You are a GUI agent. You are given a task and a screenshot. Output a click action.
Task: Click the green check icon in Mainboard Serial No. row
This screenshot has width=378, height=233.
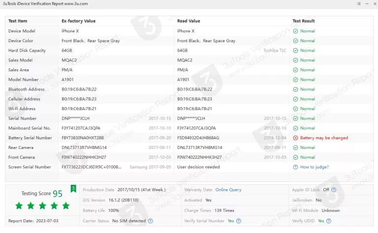[x=295, y=128]
